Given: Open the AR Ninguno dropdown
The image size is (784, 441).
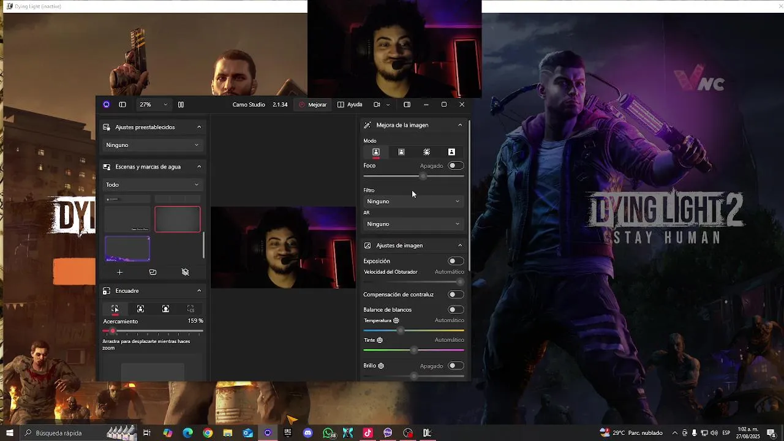Looking at the screenshot, I should (x=413, y=224).
